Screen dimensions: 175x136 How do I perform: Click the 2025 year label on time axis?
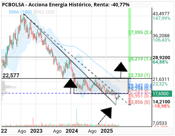click(107, 131)
